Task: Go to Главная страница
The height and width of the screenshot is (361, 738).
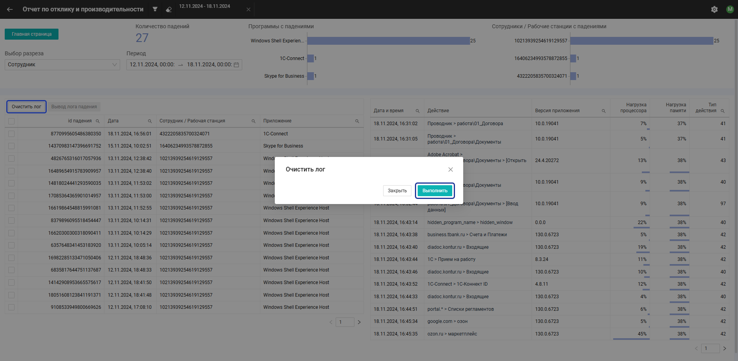Action: (x=31, y=34)
